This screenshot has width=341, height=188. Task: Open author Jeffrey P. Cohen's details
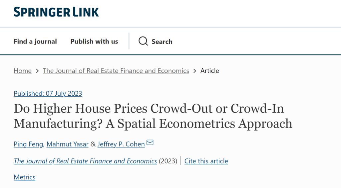click(121, 144)
